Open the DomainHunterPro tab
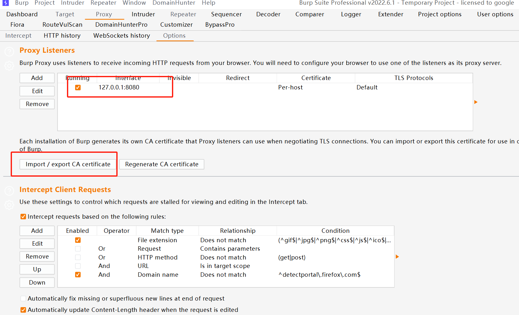The image size is (519, 315). (121, 24)
